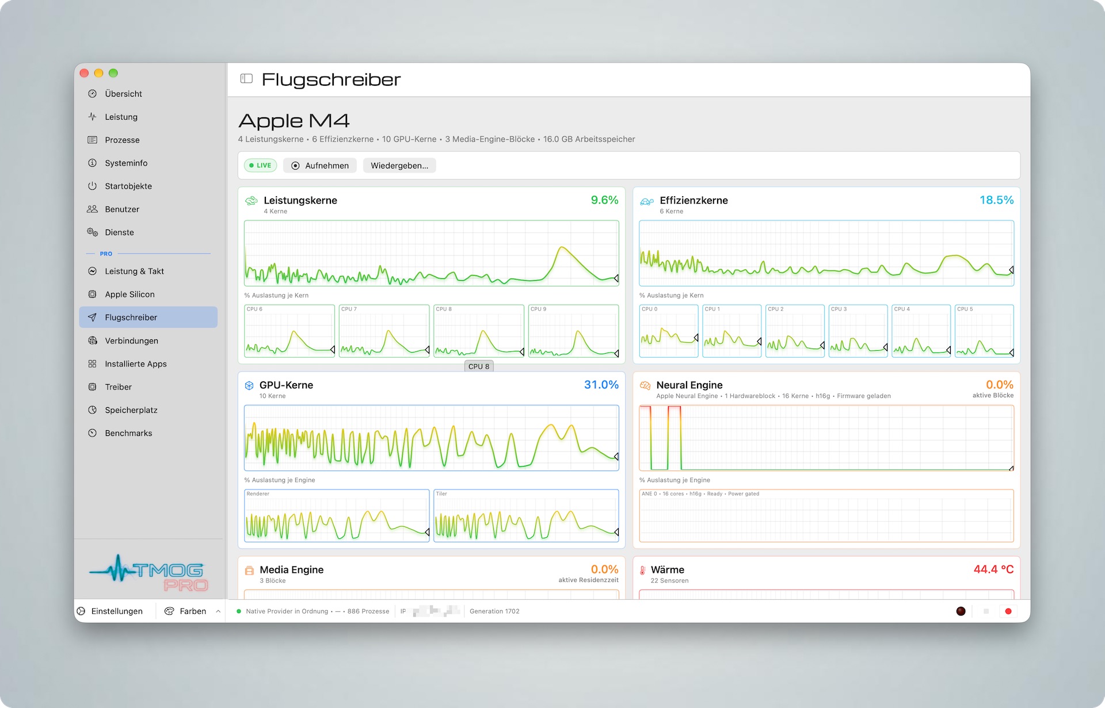Show the Systeminfo page
This screenshot has width=1105, height=708.
148,163
